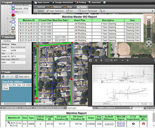Expand the folder group in Legend
155x128 pixels.
pos(7,32)
